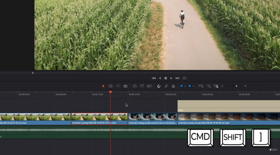
Task: Select the first cycling .mov clip
Action: coord(35,119)
